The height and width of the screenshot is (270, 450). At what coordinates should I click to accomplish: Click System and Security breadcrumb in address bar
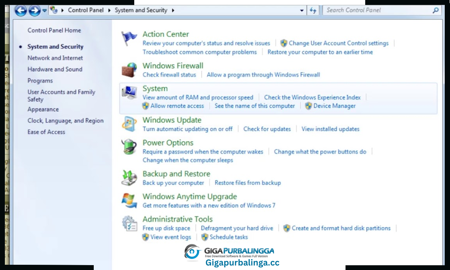(x=141, y=10)
